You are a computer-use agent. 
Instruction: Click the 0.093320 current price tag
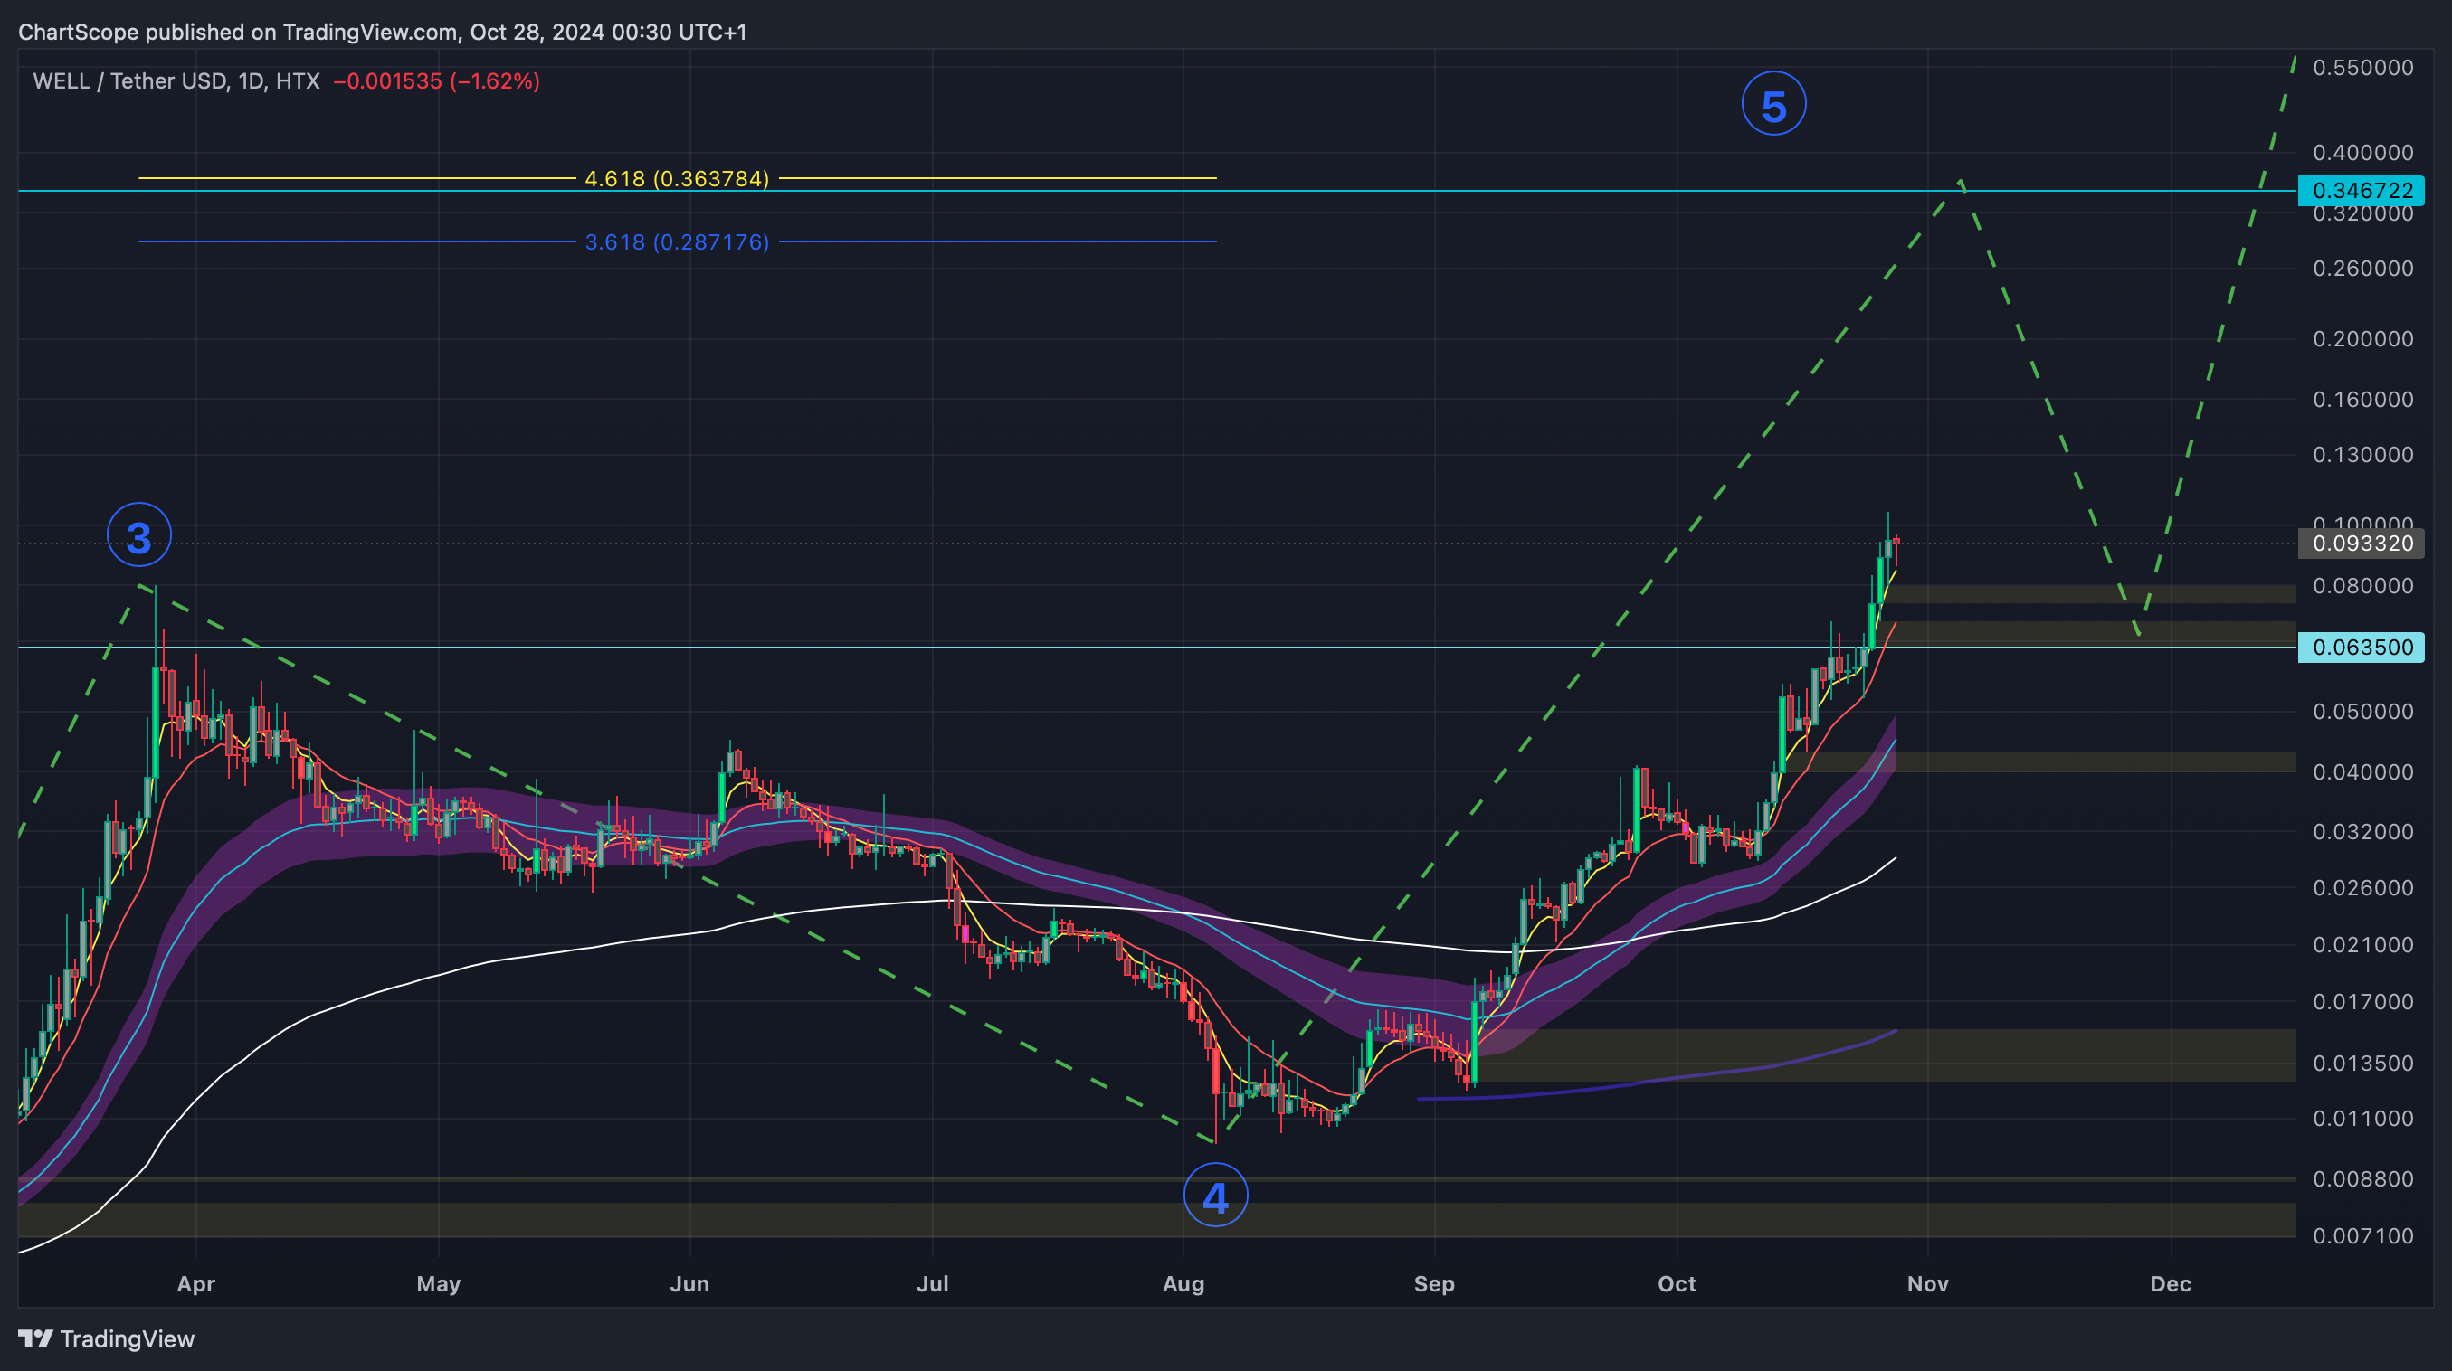(x=2362, y=544)
